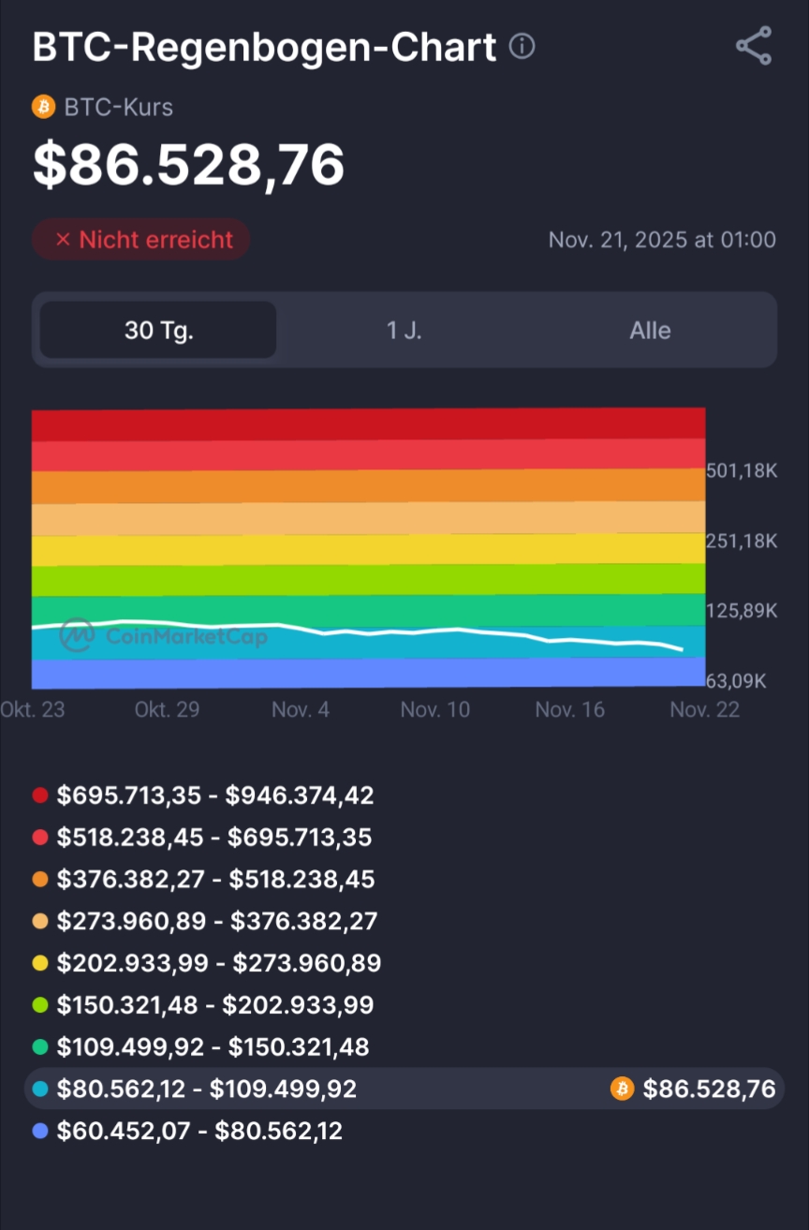Select the dark red $695.713,35 legend dot

39,795
